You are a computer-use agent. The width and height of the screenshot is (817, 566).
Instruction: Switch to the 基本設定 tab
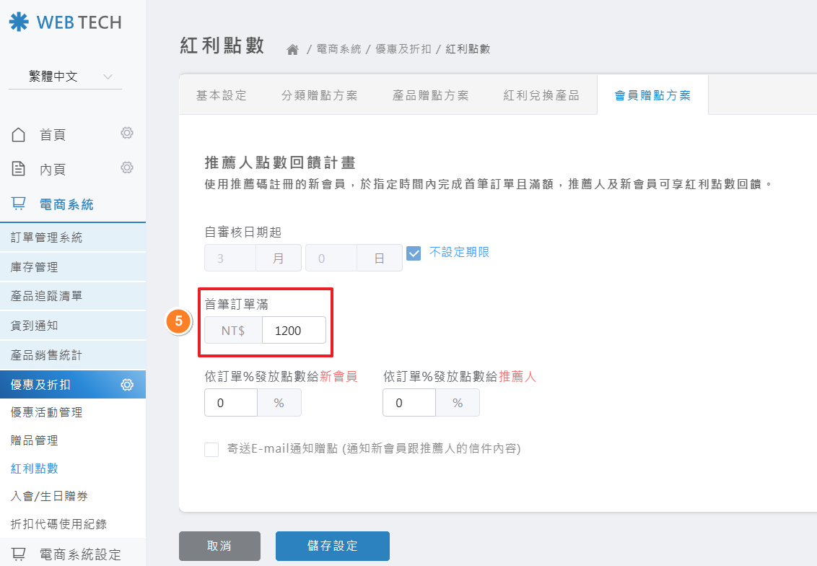pyautogui.click(x=222, y=95)
